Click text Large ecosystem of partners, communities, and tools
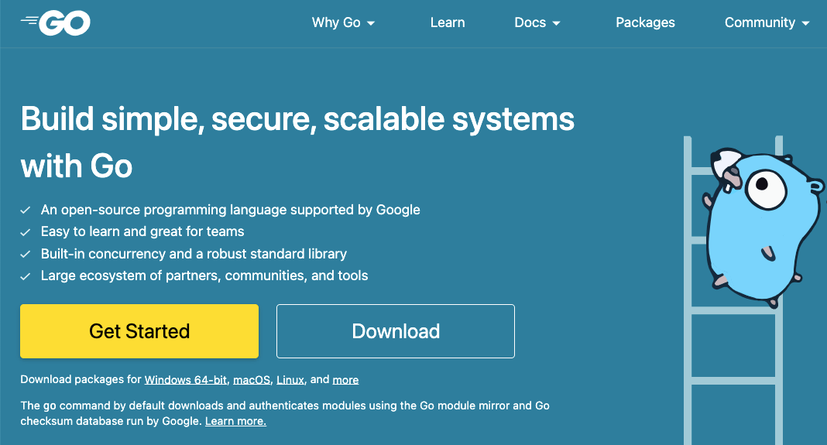The height and width of the screenshot is (445, 827). 204,276
